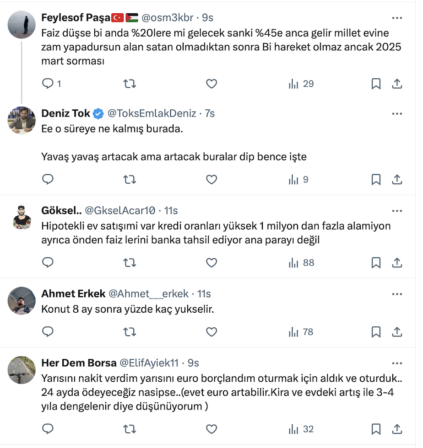Open @osm3kbr profile handle
This screenshot has width=423, height=448.
(167, 18)
